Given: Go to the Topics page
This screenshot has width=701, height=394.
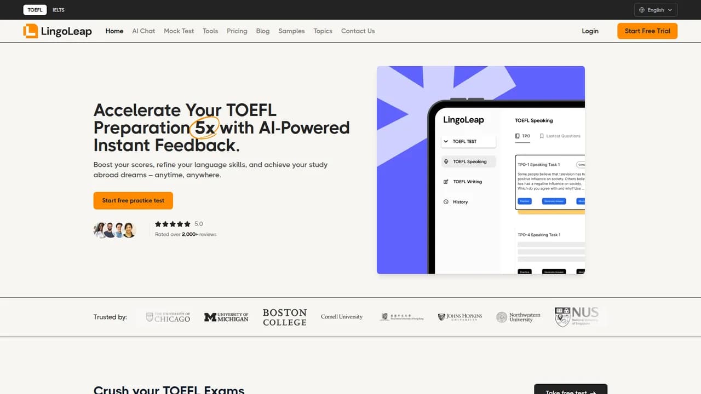Looking at the screenshot, I should [323, 31].
